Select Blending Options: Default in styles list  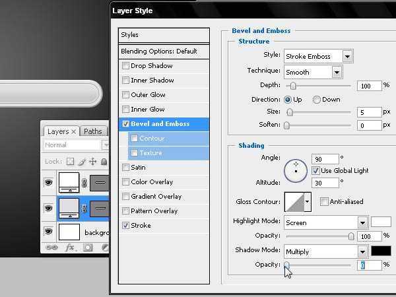(158, 51)
